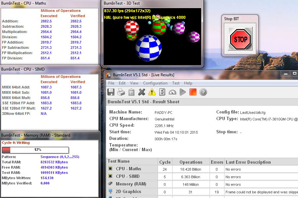Screen dimensions: 298x198
Task: Open the Test menu
Action: click(176, 83)
